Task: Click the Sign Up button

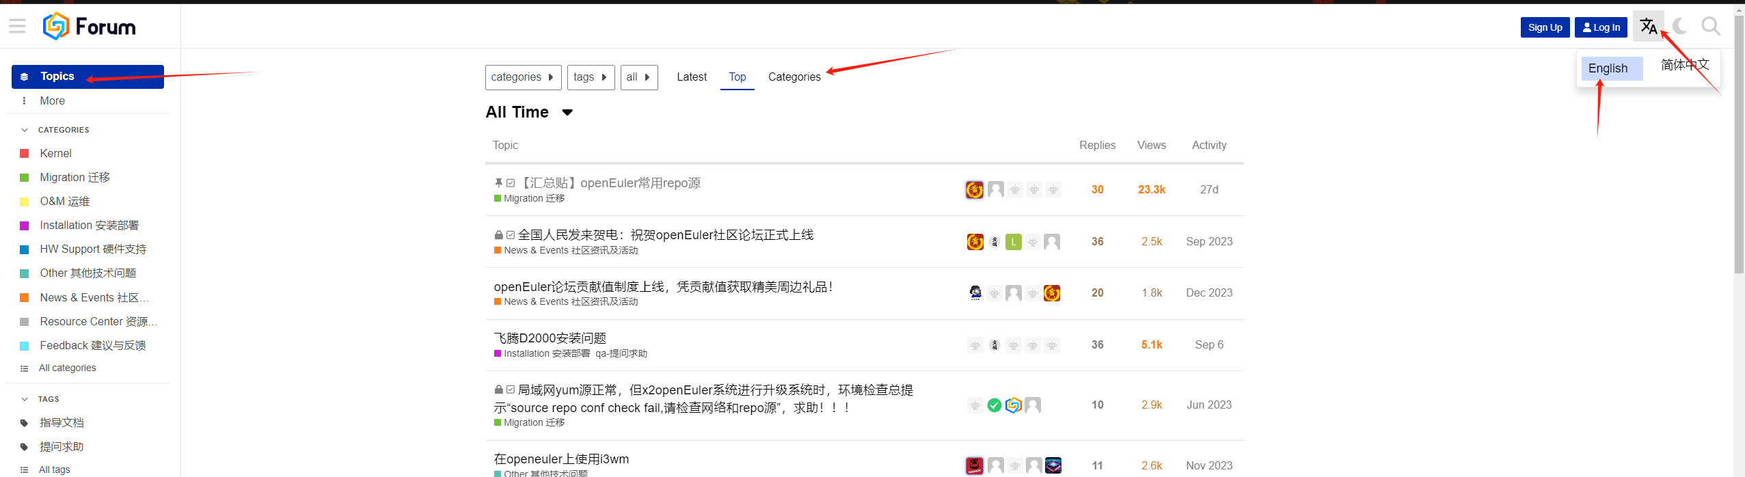Action: [x=1545, y=27]
